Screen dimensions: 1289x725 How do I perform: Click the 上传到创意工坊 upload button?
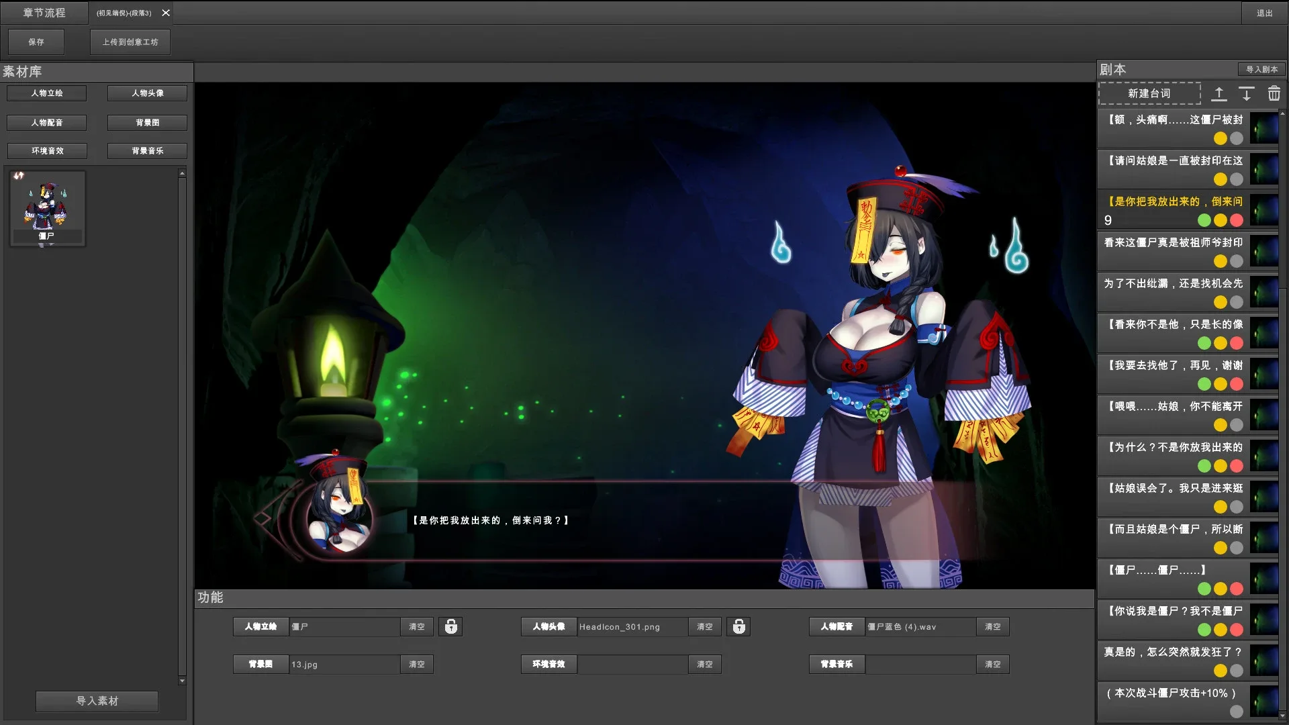tap(130, 42)
